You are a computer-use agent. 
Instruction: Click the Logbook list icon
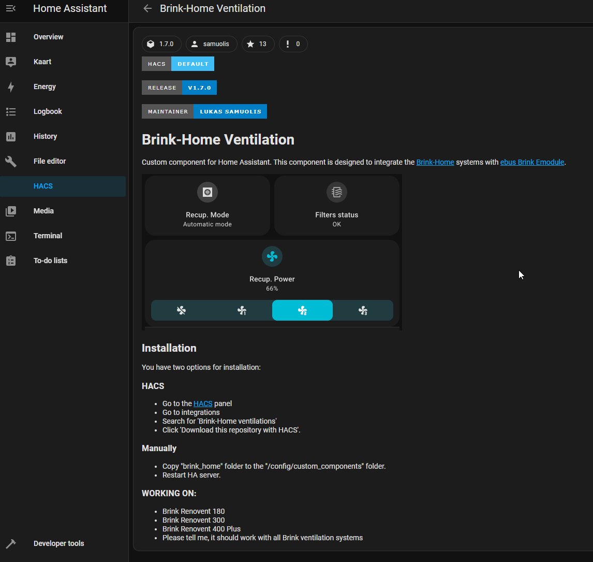11,112
